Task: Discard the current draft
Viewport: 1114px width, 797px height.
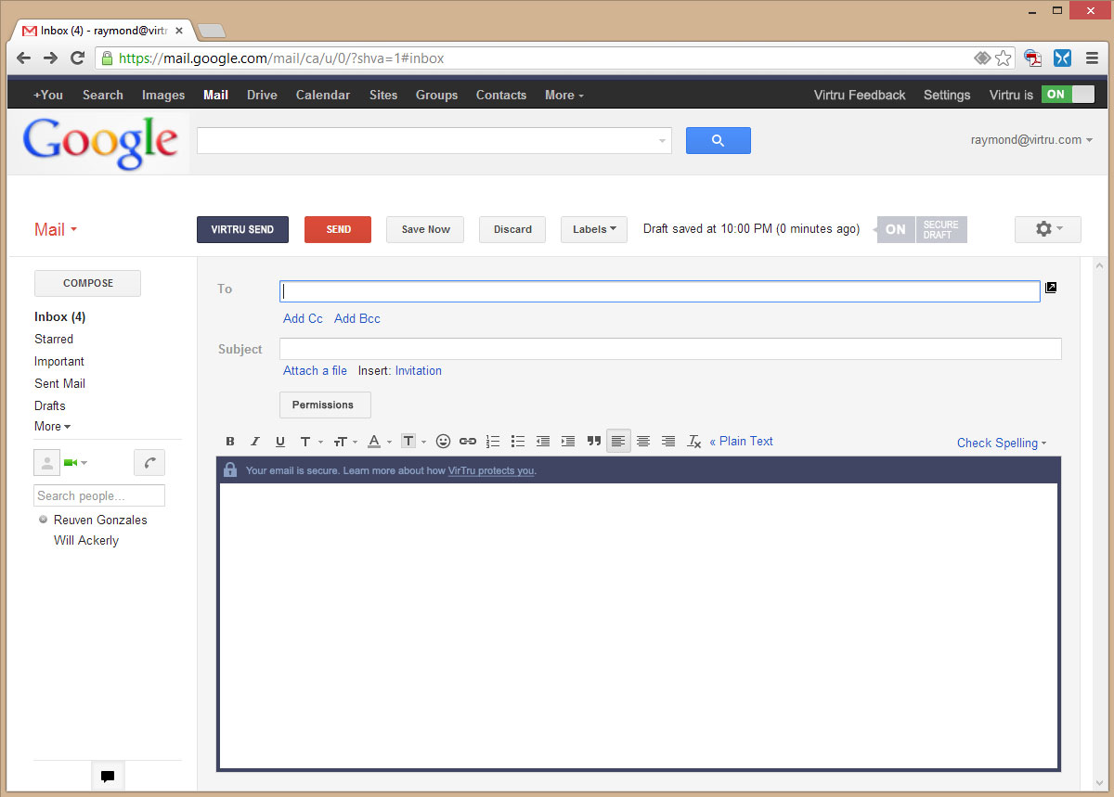Action: (512, 229)
